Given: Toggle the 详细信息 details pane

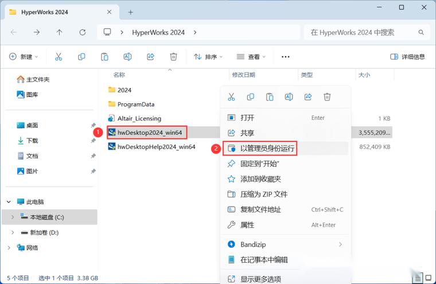Looking at the screenshot, I should pos(407,57).
